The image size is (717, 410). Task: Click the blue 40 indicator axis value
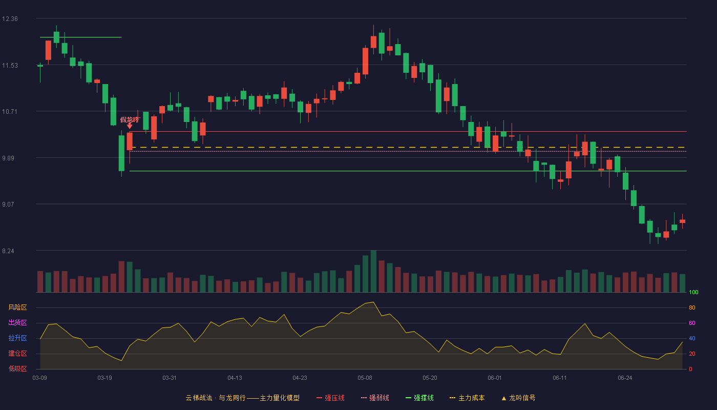(692, 338)
